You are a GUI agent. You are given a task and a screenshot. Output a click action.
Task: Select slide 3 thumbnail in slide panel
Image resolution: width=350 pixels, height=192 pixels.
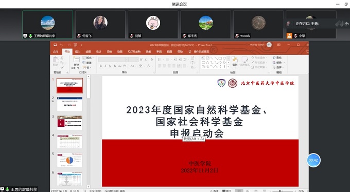pyautogui.click(x=69, y=123)
